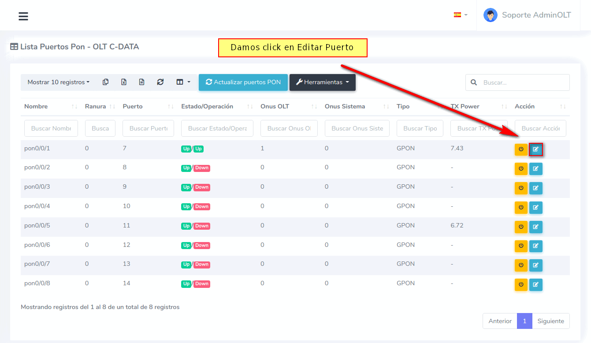This screenshot has height=343, width=591.
Task: Click yellow power icon for pon0/0/3
Action: tap(521, 188)
